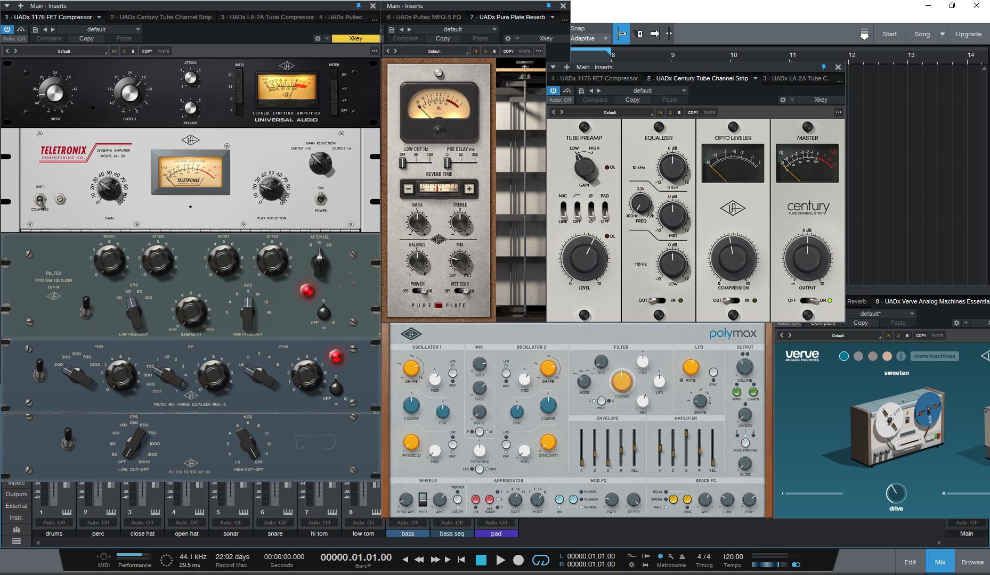Open preset file icon in 1176 Compressor window
This screenshot has width=990, height=575.
35,30
